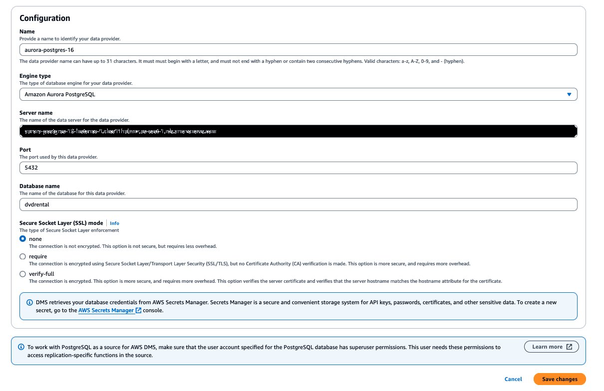Select the 'verify-full' SSL mode radio button

[22, 274]
